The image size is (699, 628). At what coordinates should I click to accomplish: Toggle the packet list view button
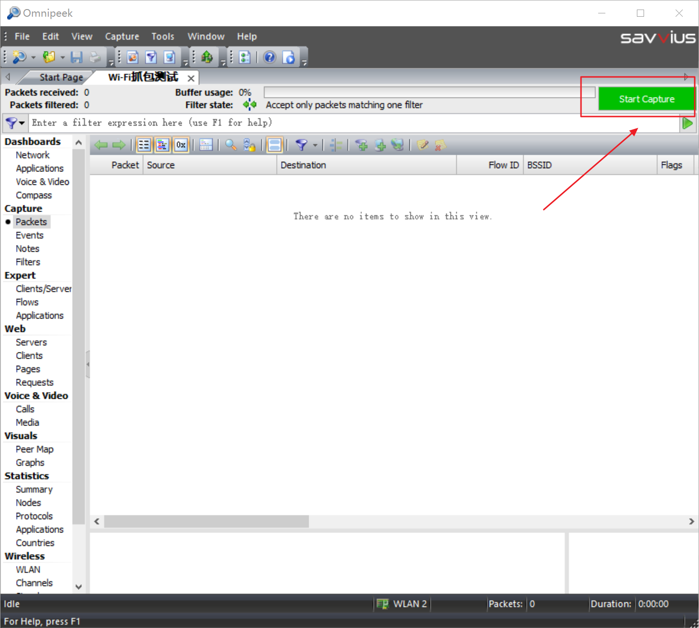[144, 145]
